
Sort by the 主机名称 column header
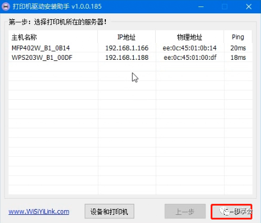point(53,37)
